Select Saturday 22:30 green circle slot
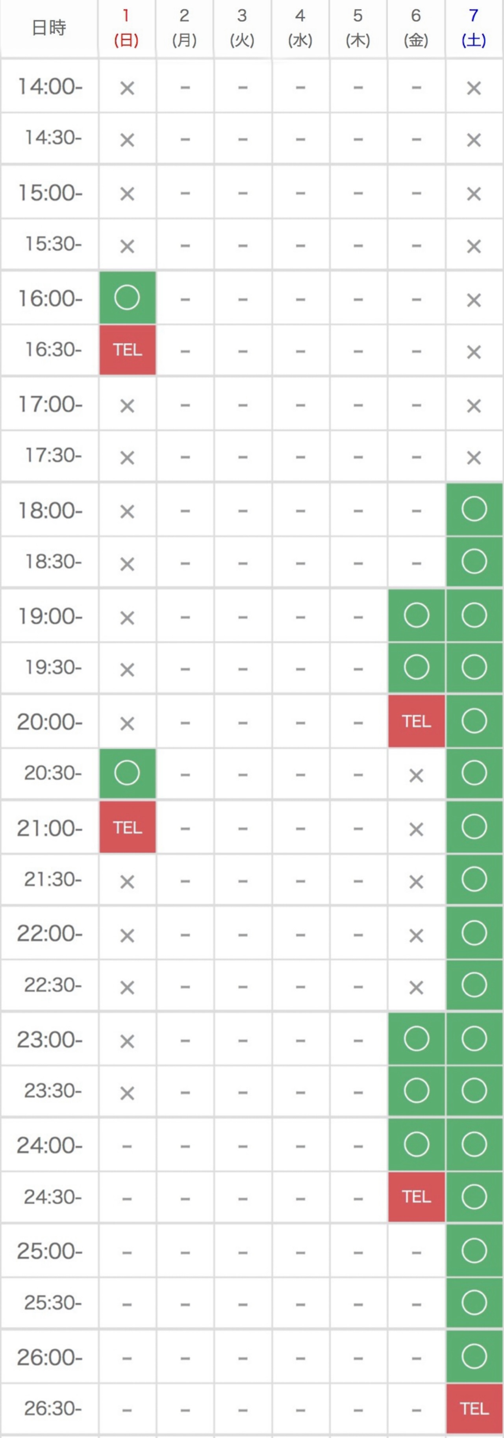The width and height of the screenshot is (504, 1438). 474,985
